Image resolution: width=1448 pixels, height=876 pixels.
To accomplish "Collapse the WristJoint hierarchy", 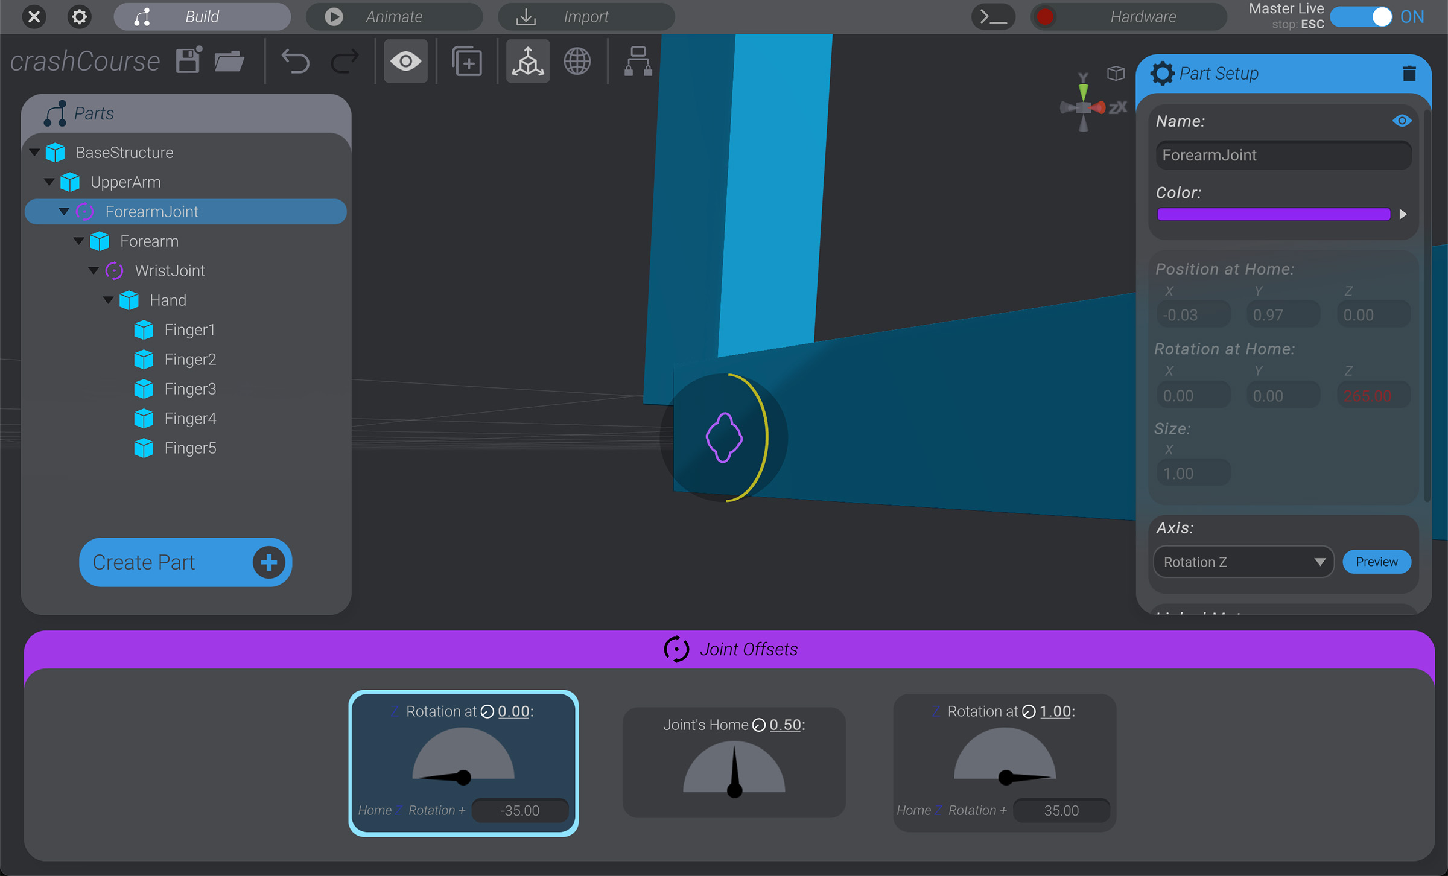I will pyautogui.click(x=94, y=270).
